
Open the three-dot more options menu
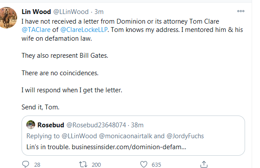click(x=241, y=11)
